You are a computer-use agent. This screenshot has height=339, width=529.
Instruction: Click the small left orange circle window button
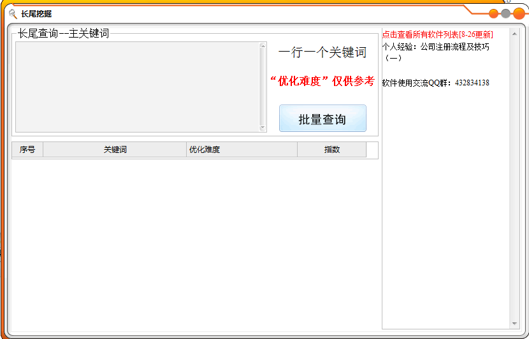pyautogui.click(x=494, y=13)
